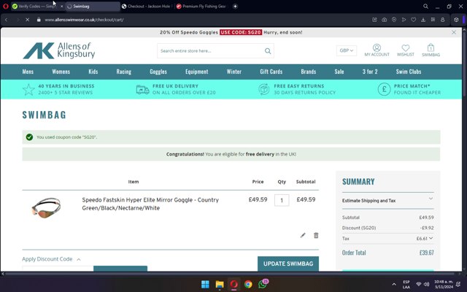
Task: Close the promo banner
Action: coord(454,32)
